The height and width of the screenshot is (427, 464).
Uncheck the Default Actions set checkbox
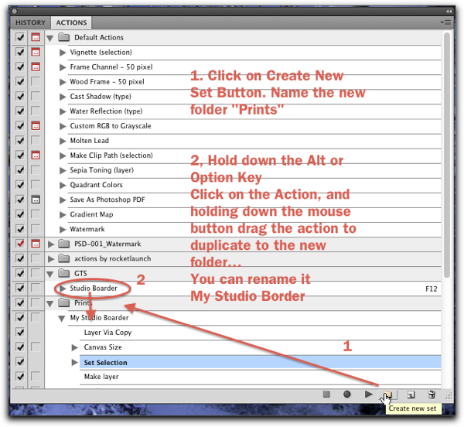20,38
